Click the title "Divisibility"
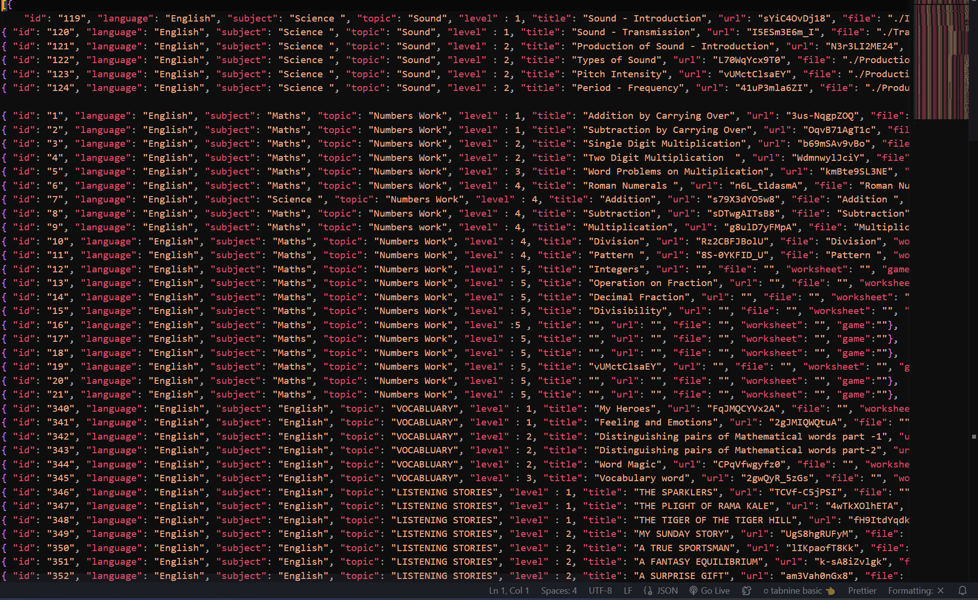The image size is (978, 600). [628, 311]
